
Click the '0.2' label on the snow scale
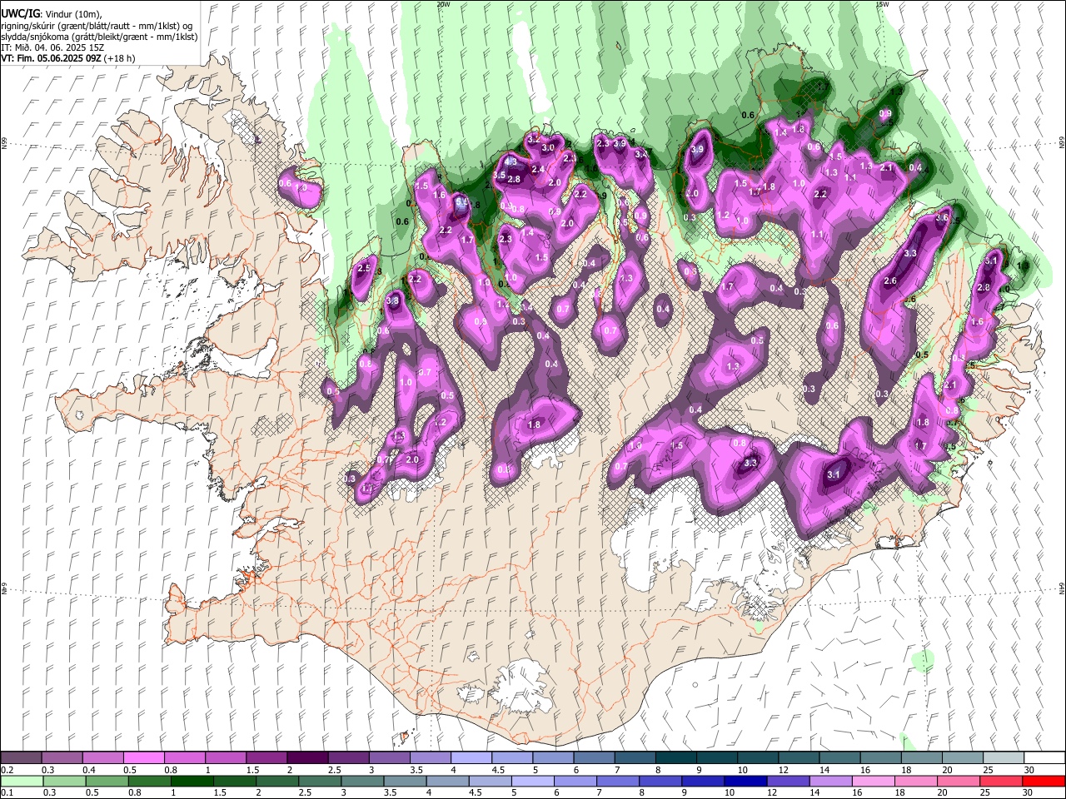point(7,770)
